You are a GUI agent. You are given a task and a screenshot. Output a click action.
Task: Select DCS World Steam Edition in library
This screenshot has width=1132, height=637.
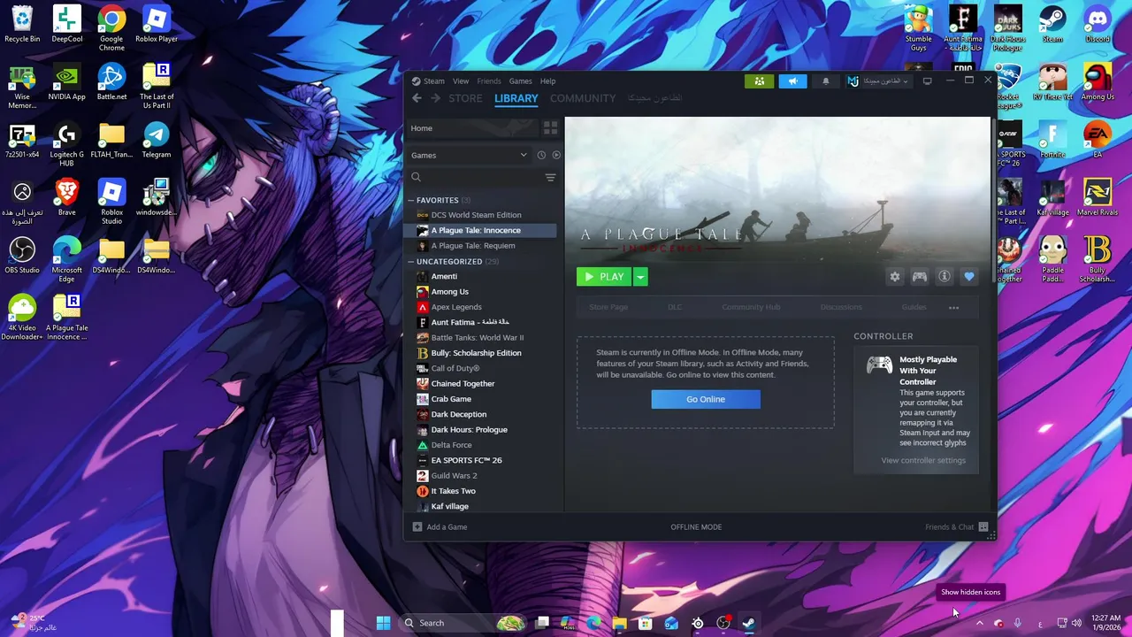click(x=476, y=215)
